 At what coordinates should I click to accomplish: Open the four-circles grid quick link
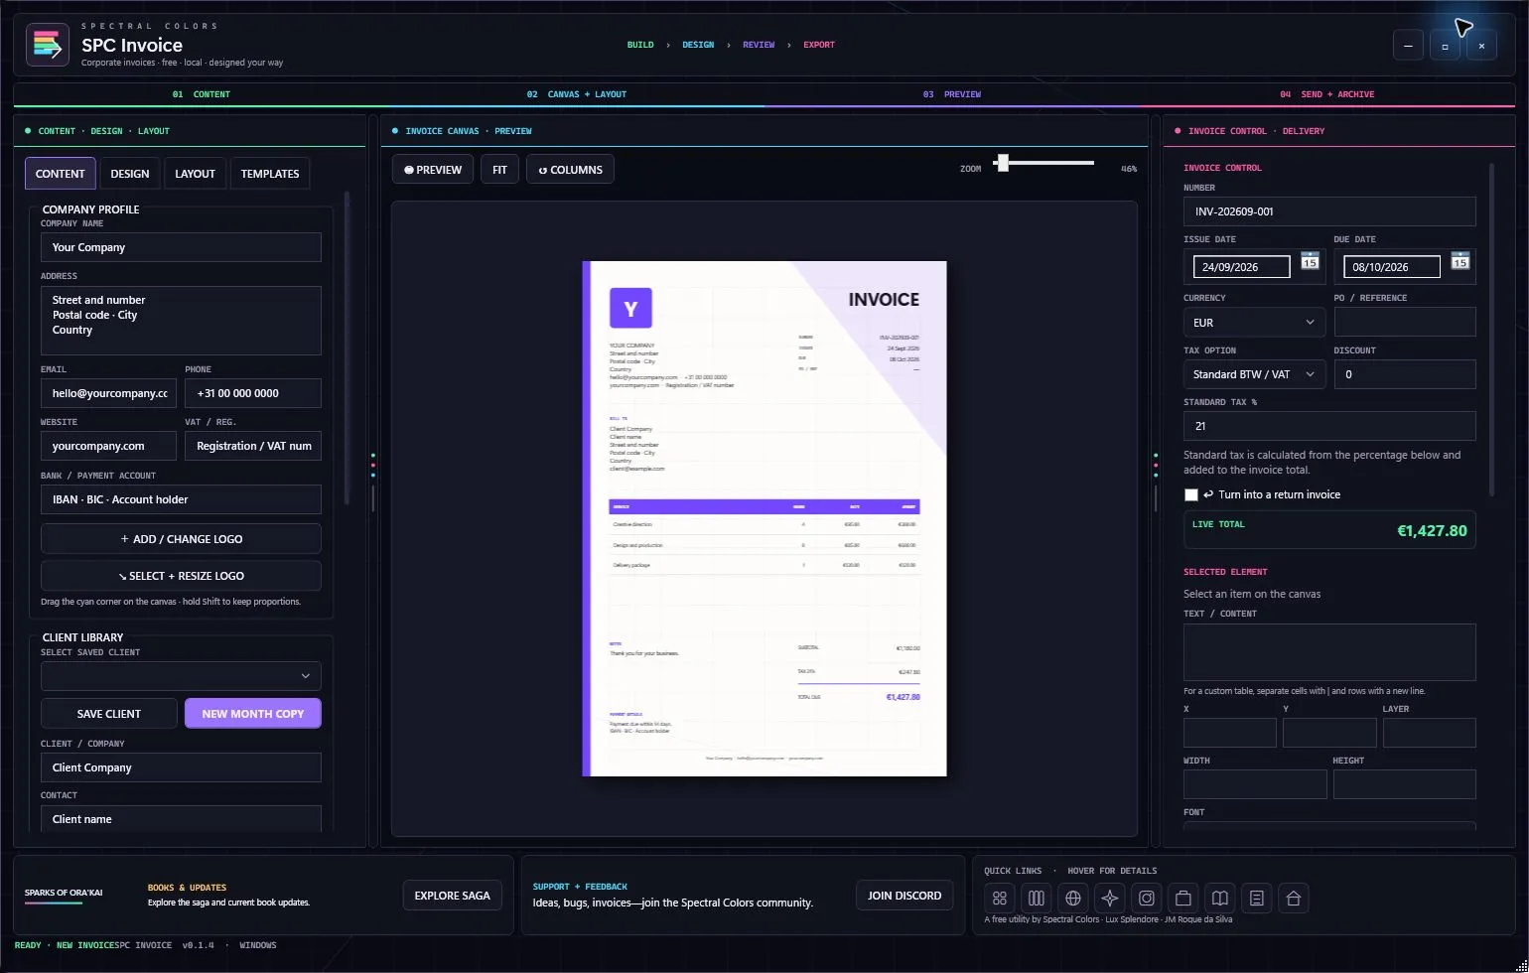(1000, 898)
